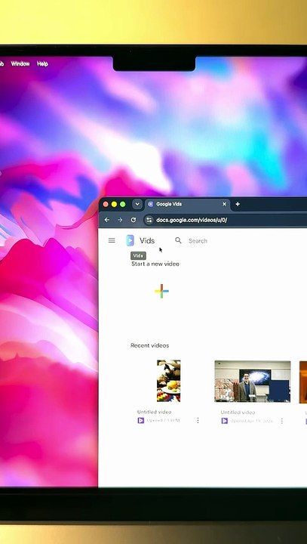Open more options for the food video
Screen dimensions: 307x544
198,421
